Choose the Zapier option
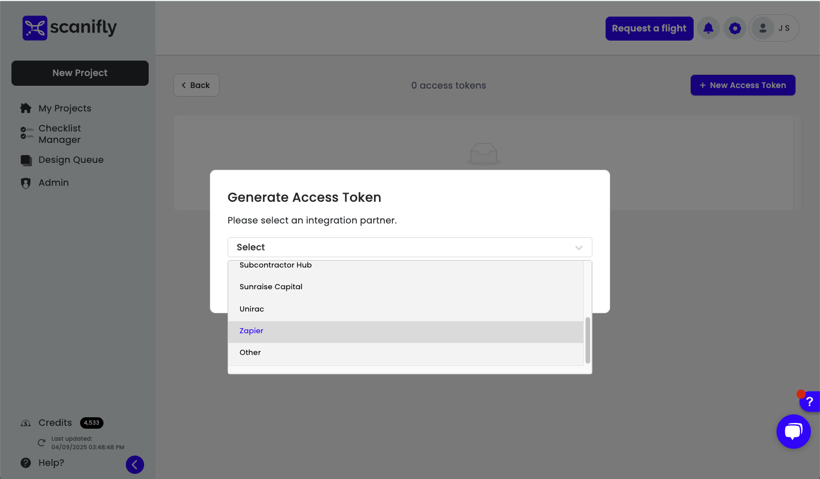 pos(405,331)
